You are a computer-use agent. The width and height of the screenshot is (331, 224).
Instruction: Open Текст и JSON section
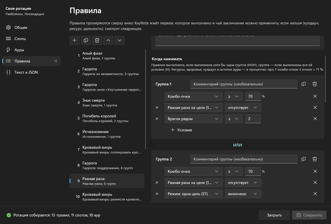pos(31,72)
